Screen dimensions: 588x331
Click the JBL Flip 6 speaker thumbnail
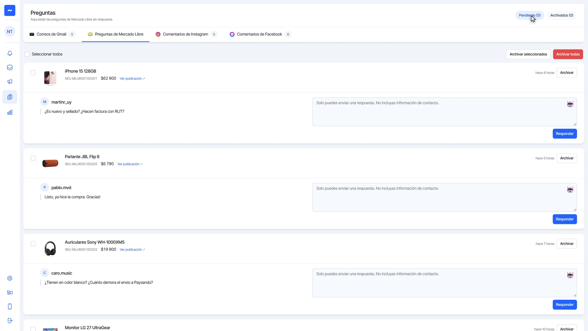click(x=50, y=163)
